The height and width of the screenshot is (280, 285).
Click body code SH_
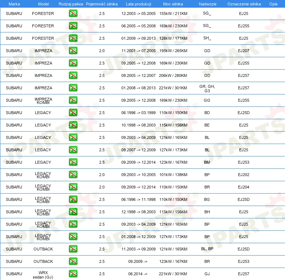point(207,38)
